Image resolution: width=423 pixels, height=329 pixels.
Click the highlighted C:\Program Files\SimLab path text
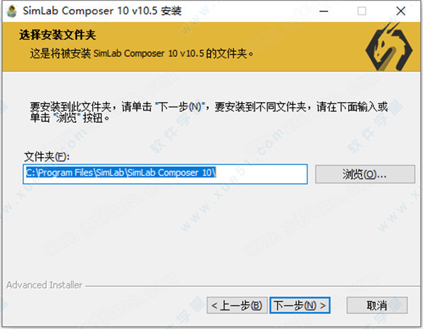[x=121, y=173]
